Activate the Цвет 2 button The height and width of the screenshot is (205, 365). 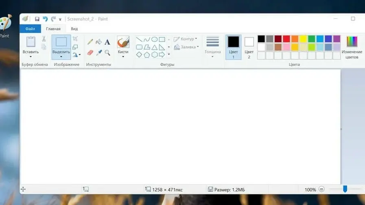pos(249,47)
